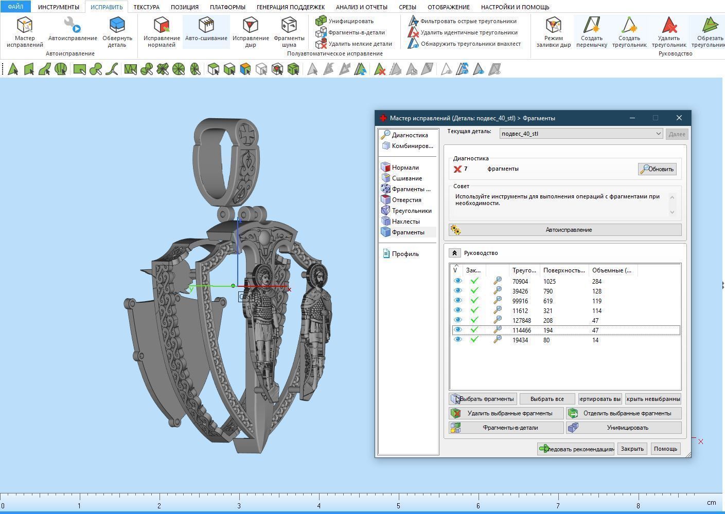Open the Мастер исправлений fix wizard
The width and height of the screenshot is (725, 514).
(x=25, y=32)
